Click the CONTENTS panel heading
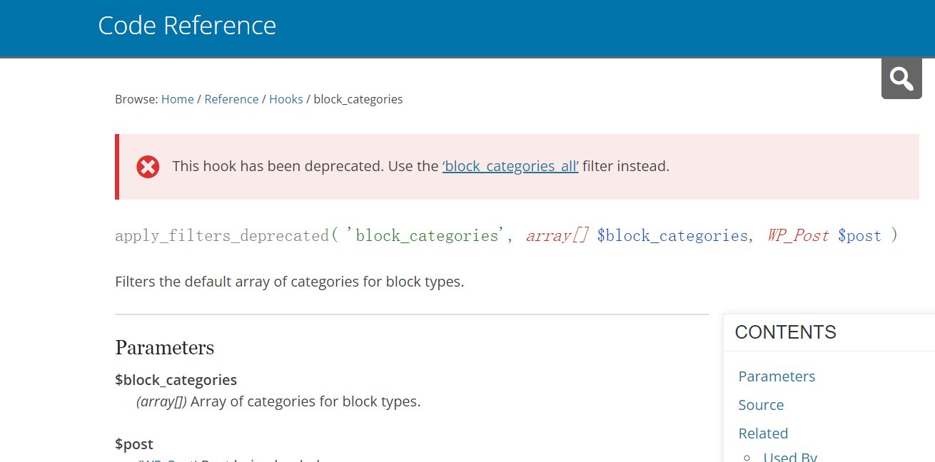This screenshot has width=935, height=462. click(x=785, y=332)
